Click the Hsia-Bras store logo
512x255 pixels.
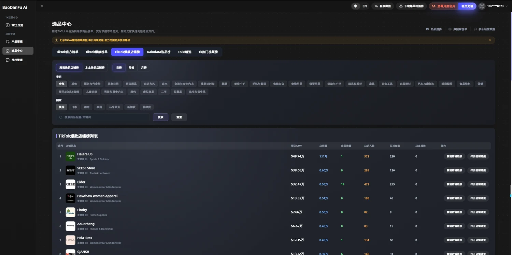(71, 240)
